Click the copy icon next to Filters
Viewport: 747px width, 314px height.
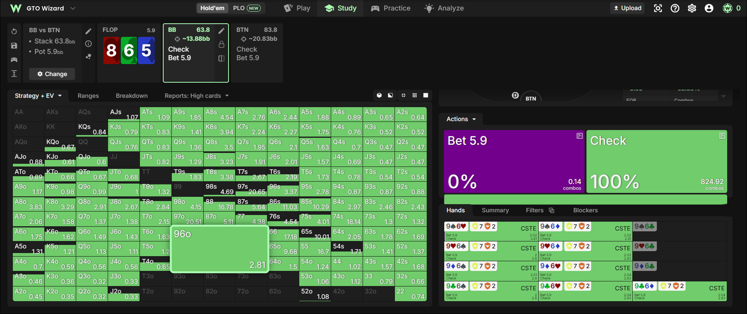coord(551,210)
